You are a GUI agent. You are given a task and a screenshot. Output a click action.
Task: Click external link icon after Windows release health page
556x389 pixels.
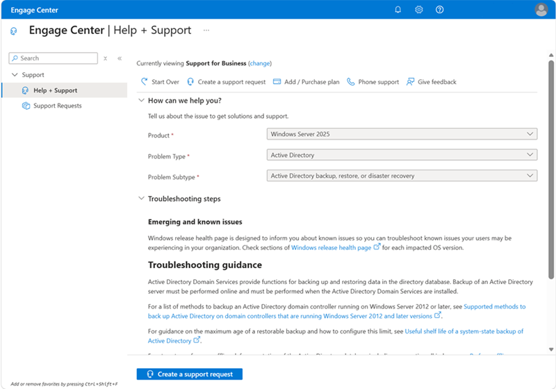377,247
